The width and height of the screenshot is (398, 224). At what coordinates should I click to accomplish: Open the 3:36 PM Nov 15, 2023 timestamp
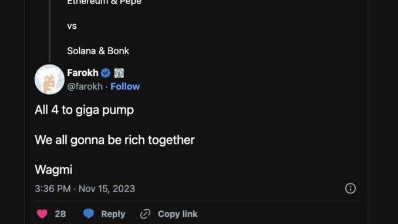pyautogui.click(x=85, y=189)
